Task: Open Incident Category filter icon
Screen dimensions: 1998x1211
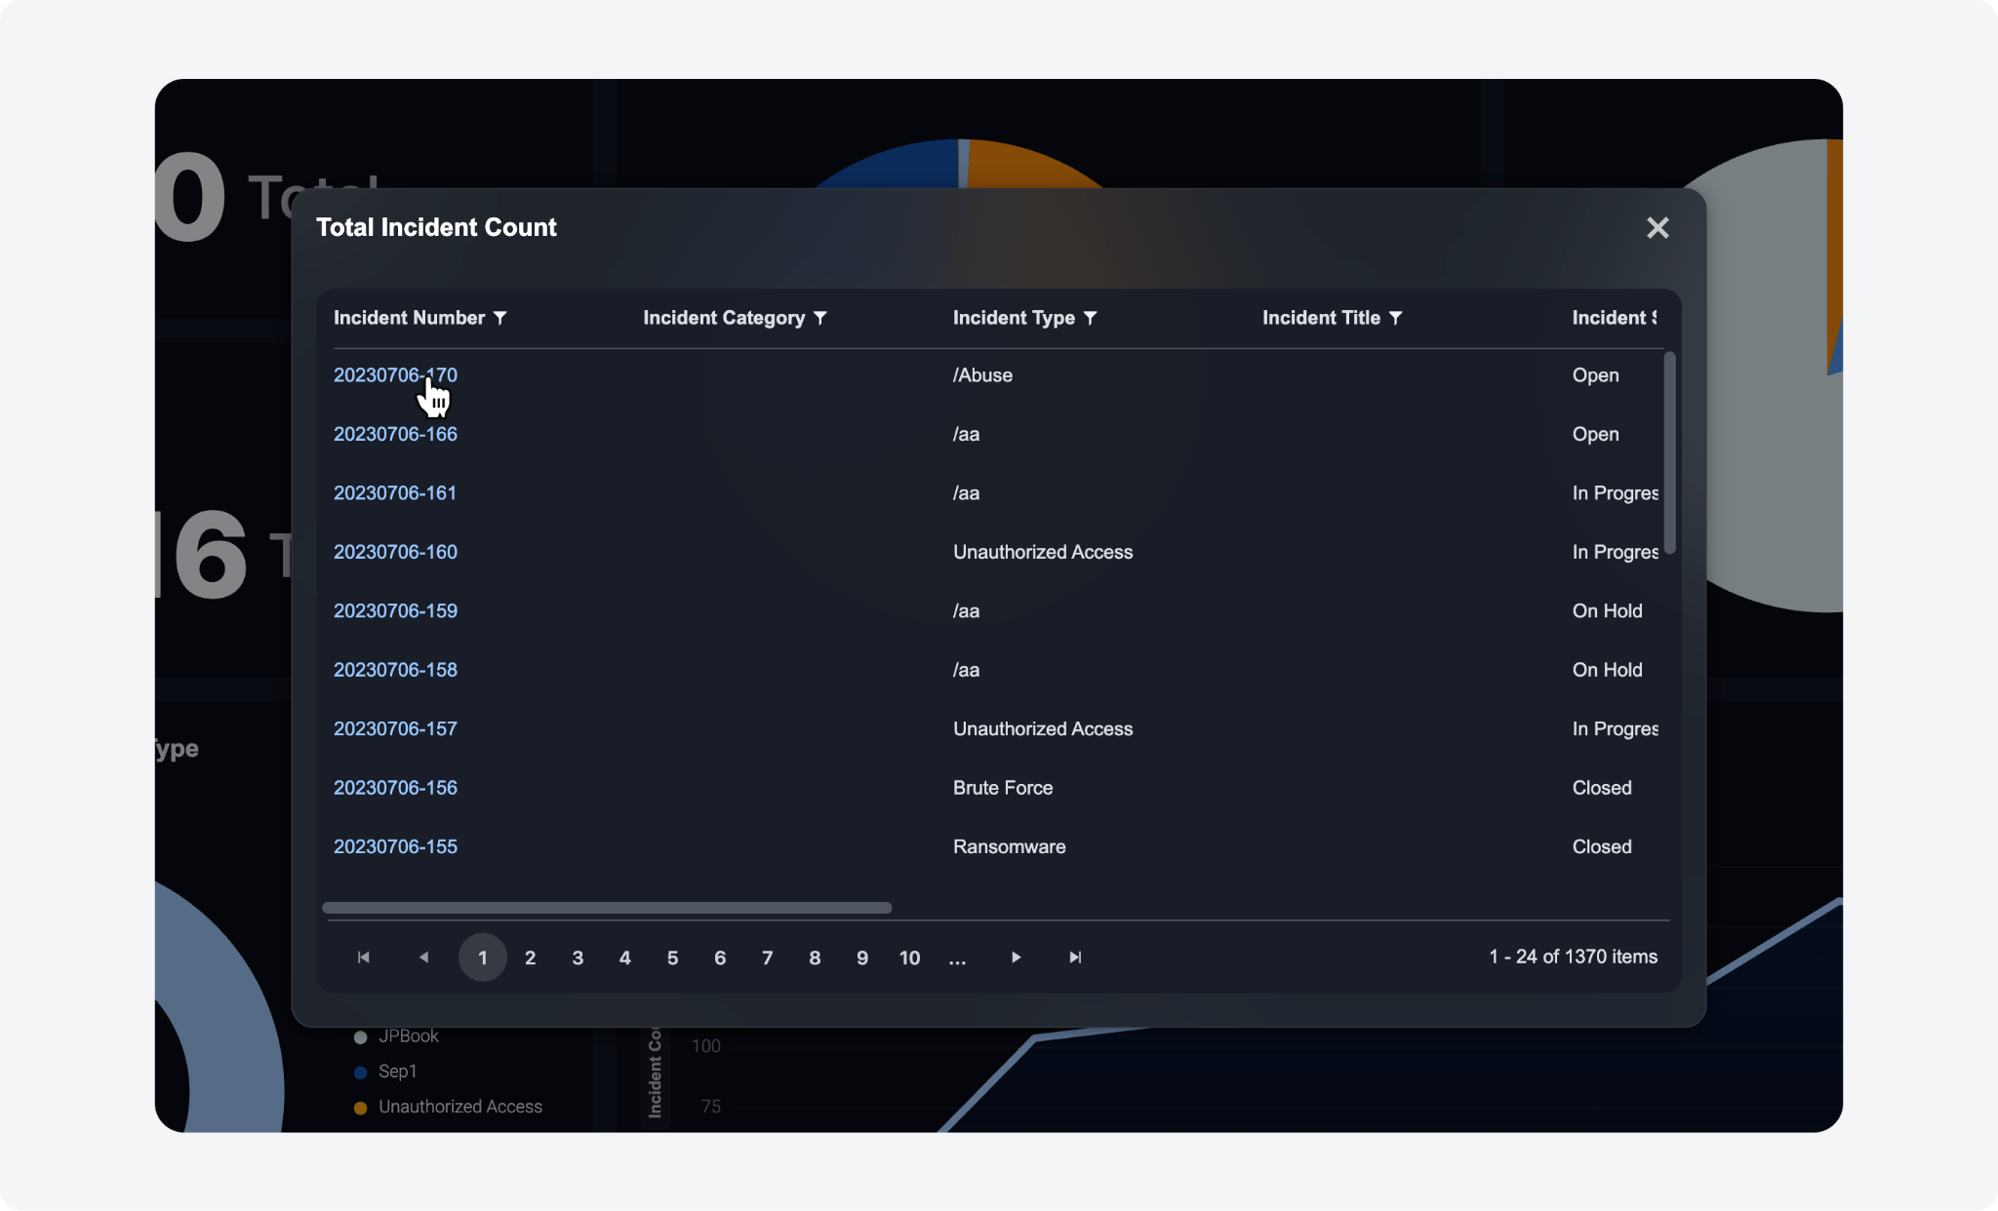Action: click(819, 318)
